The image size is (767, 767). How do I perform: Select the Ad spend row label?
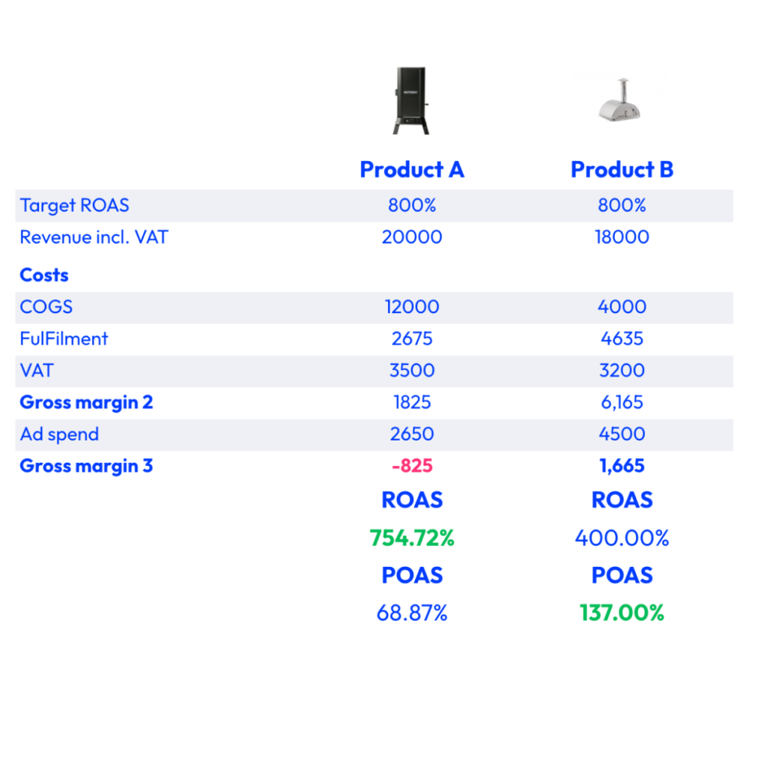[x=59, y=434]
